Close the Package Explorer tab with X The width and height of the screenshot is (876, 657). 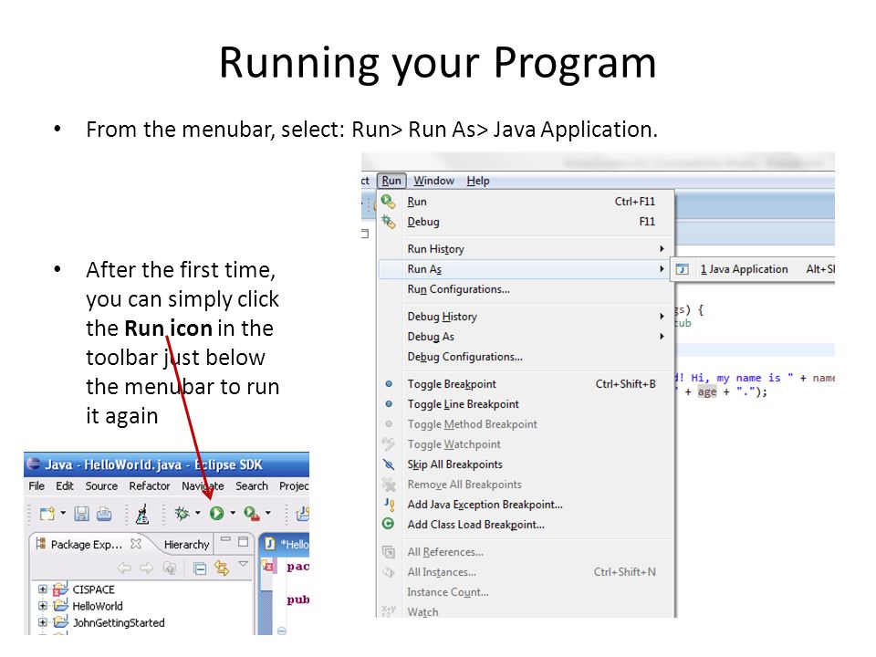coord(136,543)
